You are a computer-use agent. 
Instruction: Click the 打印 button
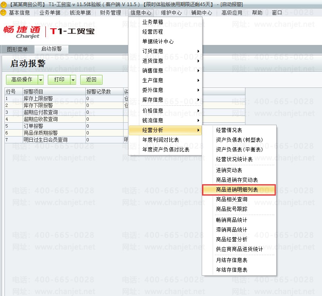[x=59, y=79]
